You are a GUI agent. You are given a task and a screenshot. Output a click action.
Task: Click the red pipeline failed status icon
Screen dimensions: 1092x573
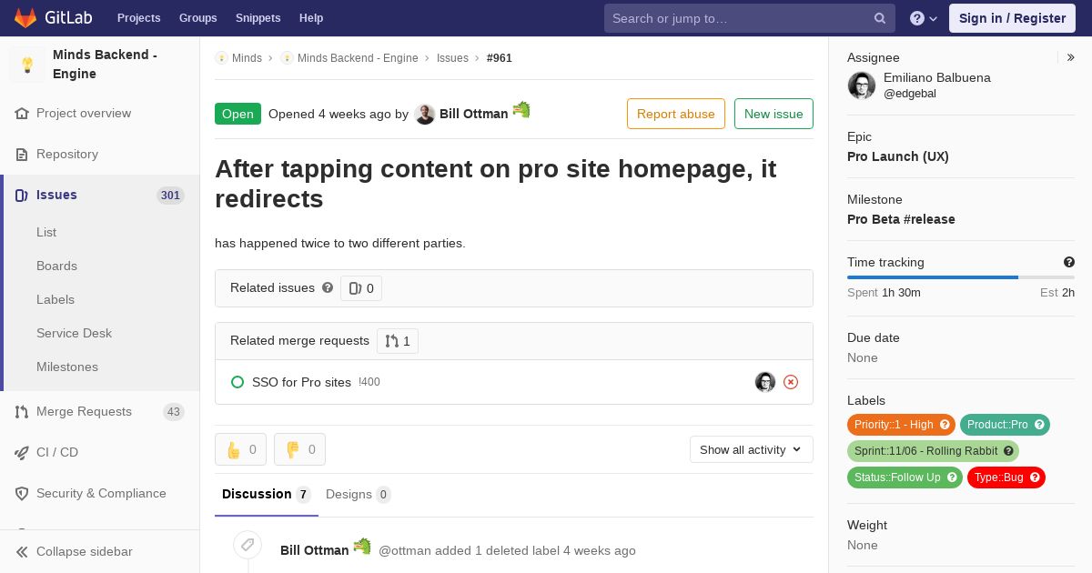pos(791,382)
